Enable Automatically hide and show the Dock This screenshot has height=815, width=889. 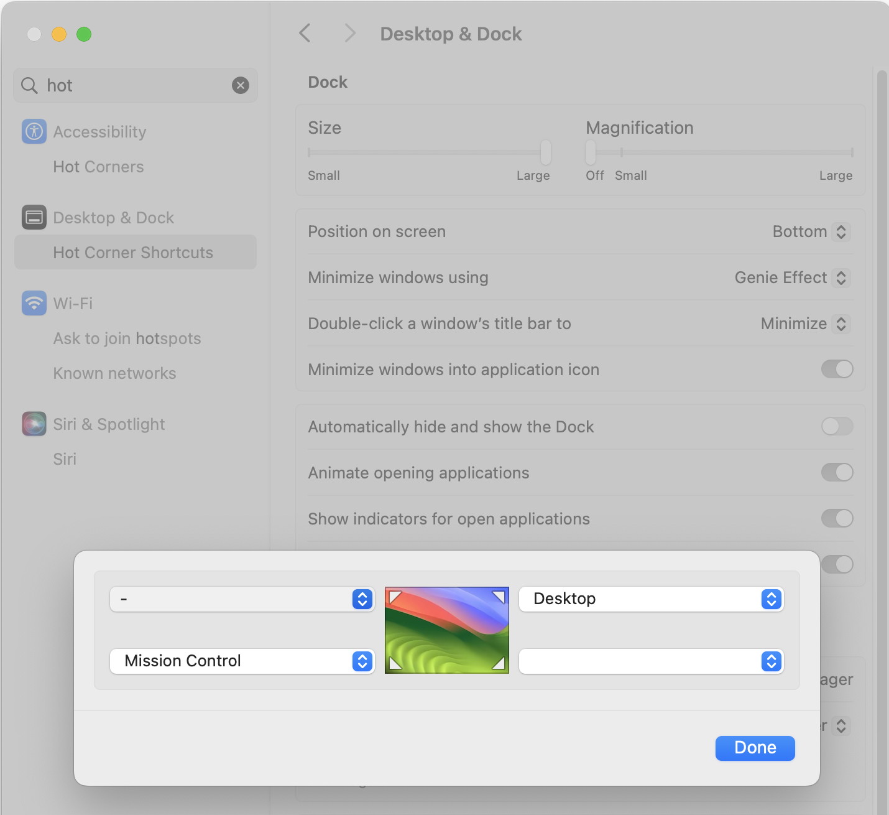tap(837, 426)
